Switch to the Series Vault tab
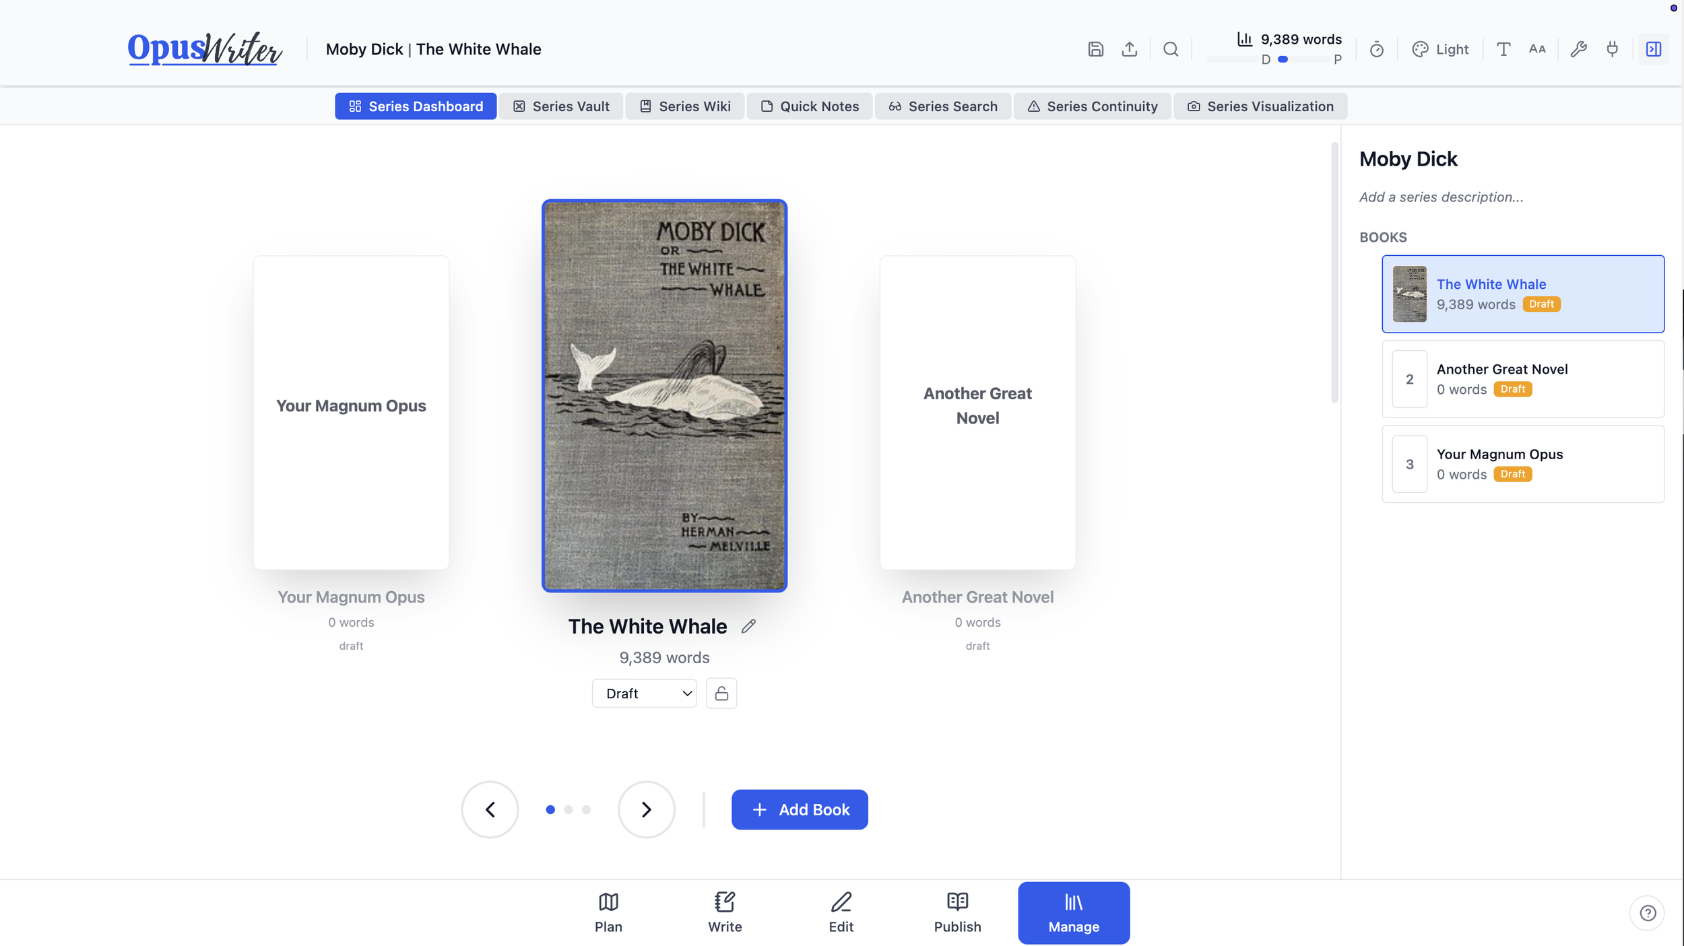 click(x=561, y=106)
